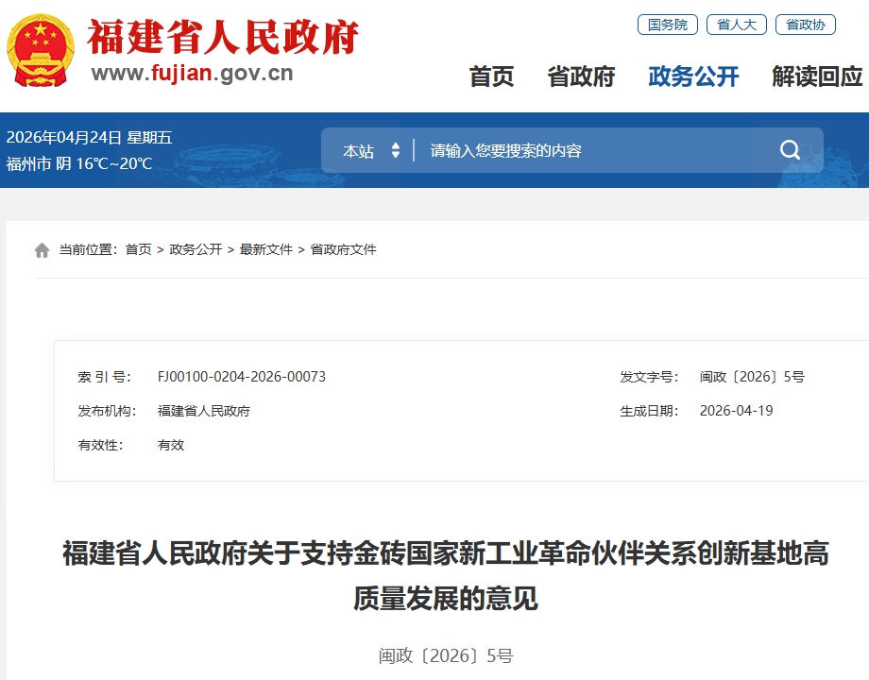The width and height of the screenshot is (869, 680).
Task: Go to 省政府 menu item
Action: pos(581,77)
